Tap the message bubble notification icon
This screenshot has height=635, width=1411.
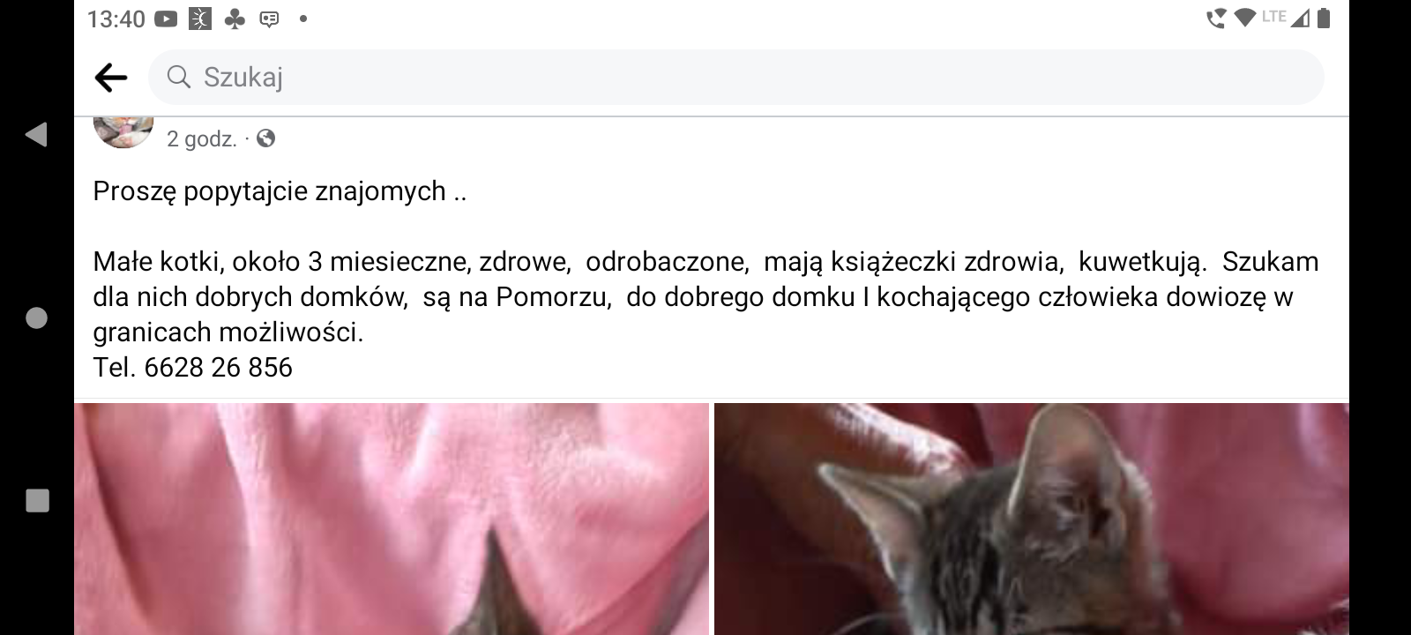[x=270, y=19]
